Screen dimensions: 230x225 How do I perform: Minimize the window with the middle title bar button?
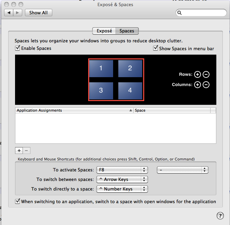[14, 4]
